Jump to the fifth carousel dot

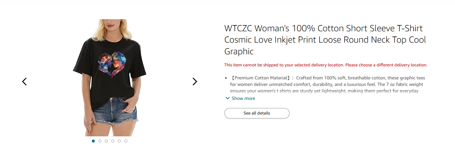(x=120, y=141)
